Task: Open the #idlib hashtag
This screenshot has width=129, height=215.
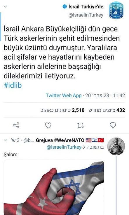Action: [x=13, y=85]
